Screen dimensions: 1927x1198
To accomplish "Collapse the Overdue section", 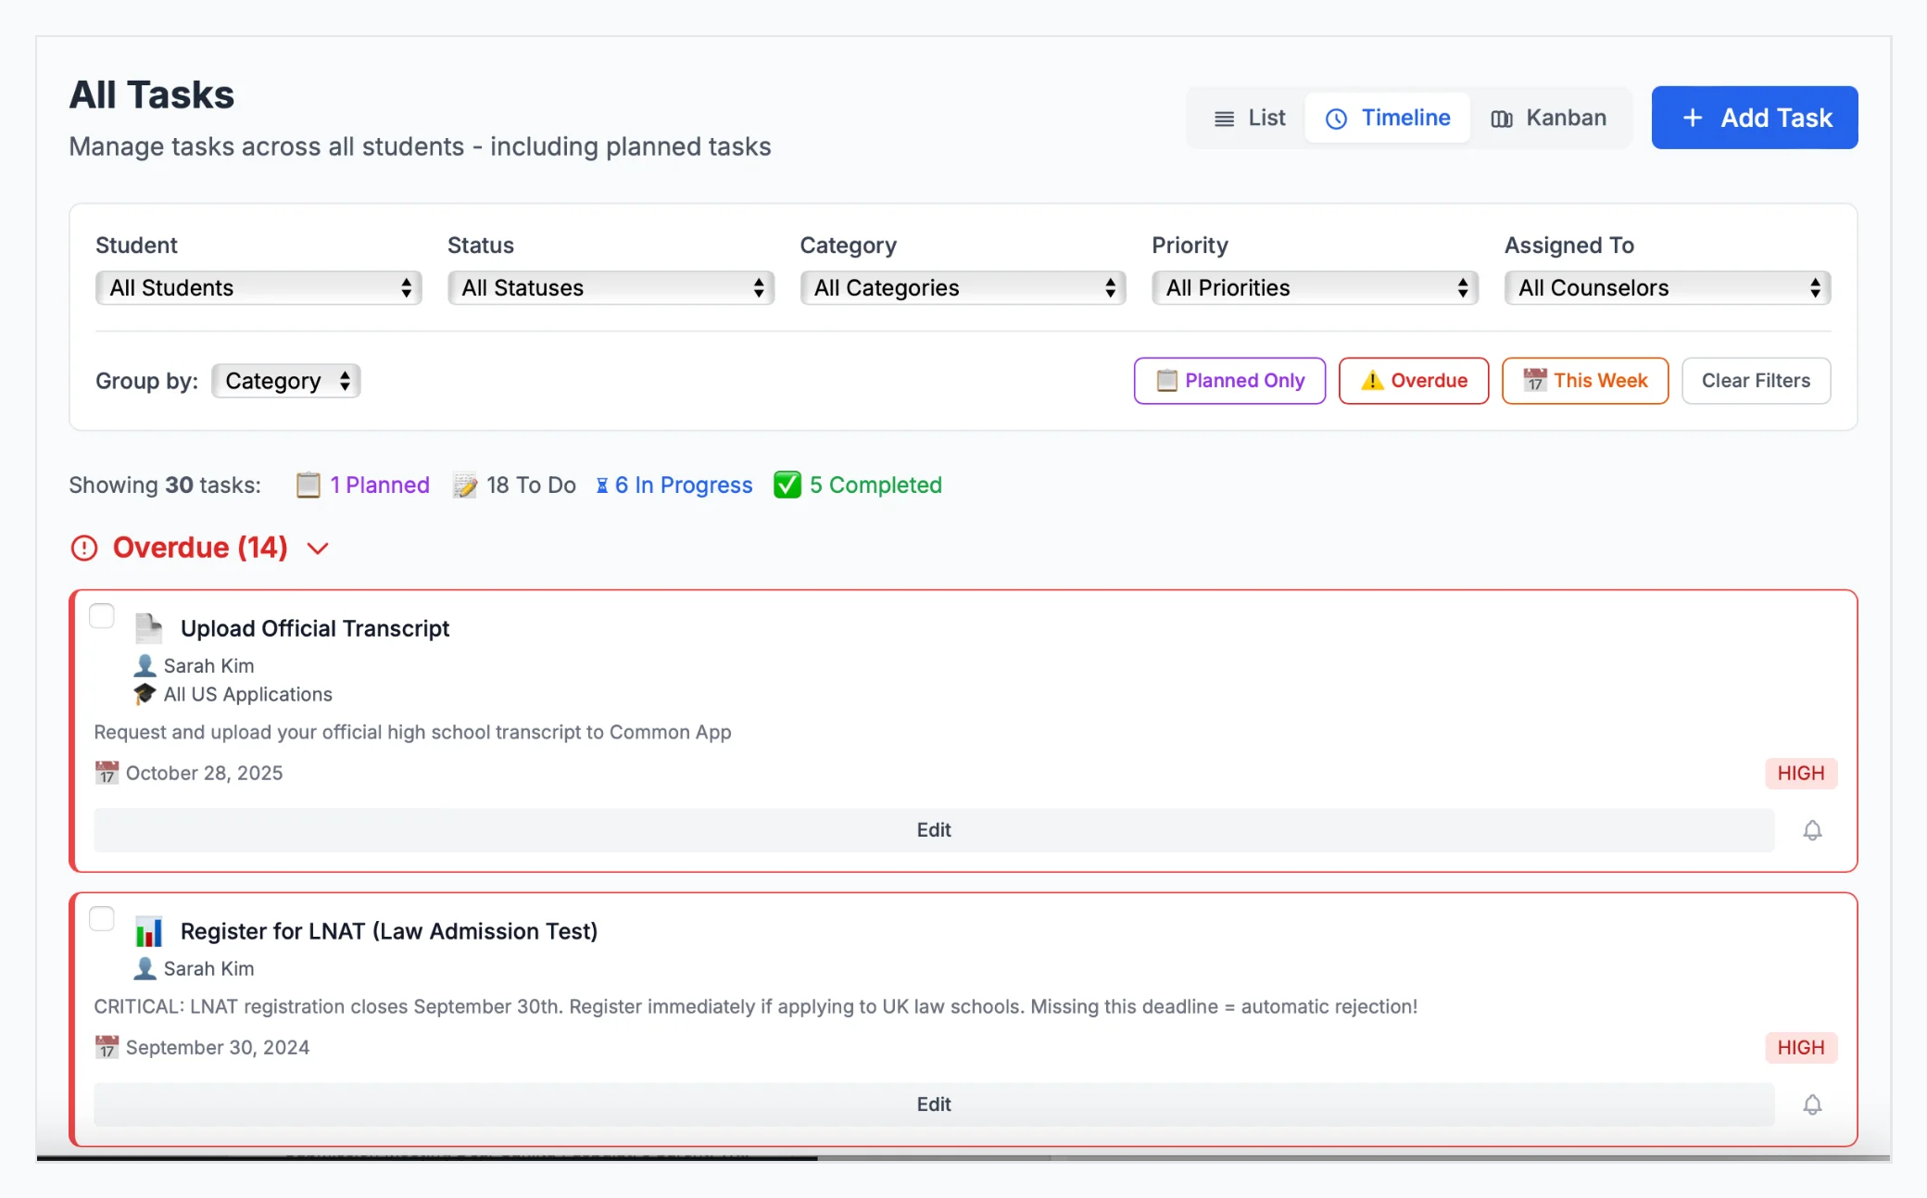I will 317,548.
